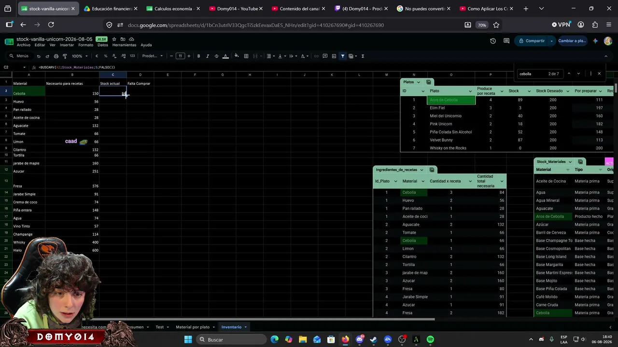Click the move-to-folder icon beside title
The image size is (618, 347).
point(123,39)
